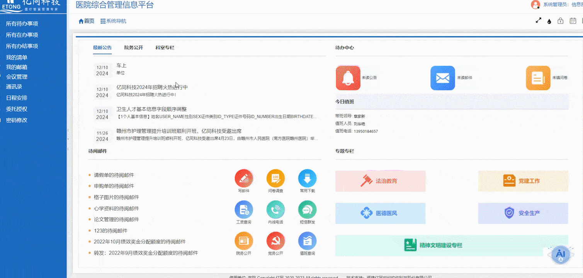Viewport: 583px width, 278px height.
Task: Launch the 内线电话 internal phone icon
Action: [275, 210]
